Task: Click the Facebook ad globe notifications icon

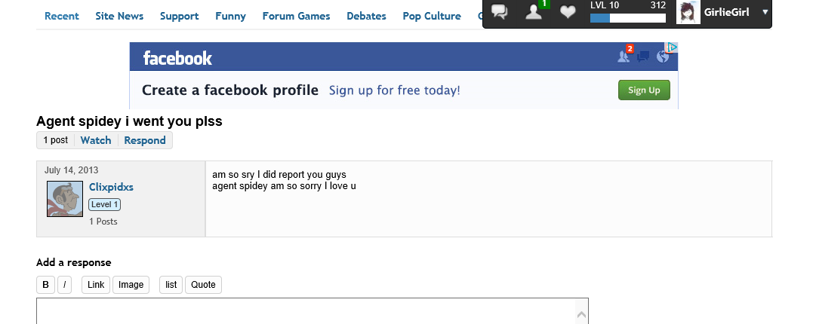Action: tap(663, 57)
